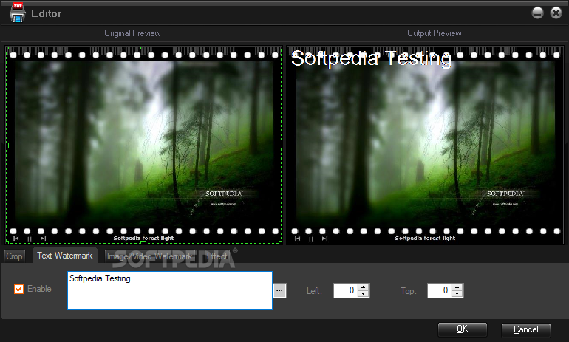Image resolution: width=569 pixels, height=342 pixels.
Task: Click the SWF printer app icon in title bar
Action: [x=18, y=13]
